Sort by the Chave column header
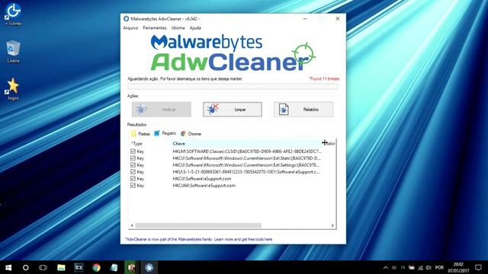The height and width of the screenshot is (274, 488). 178,144
